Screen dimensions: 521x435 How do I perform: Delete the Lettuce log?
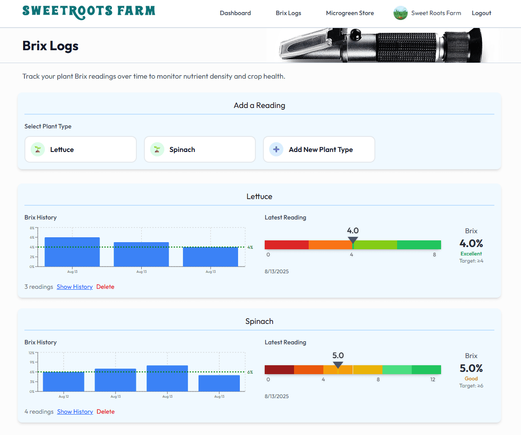coord(105,287)
